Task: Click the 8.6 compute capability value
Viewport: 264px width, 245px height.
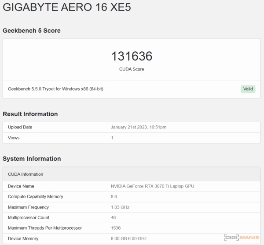Action: point(114,196)
